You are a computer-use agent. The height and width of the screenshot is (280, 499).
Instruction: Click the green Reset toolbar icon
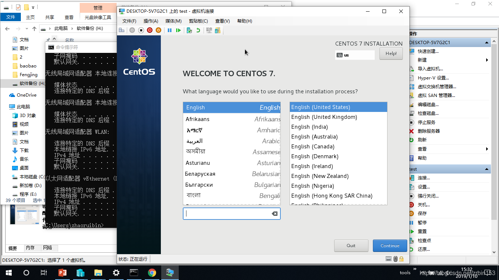178,30
